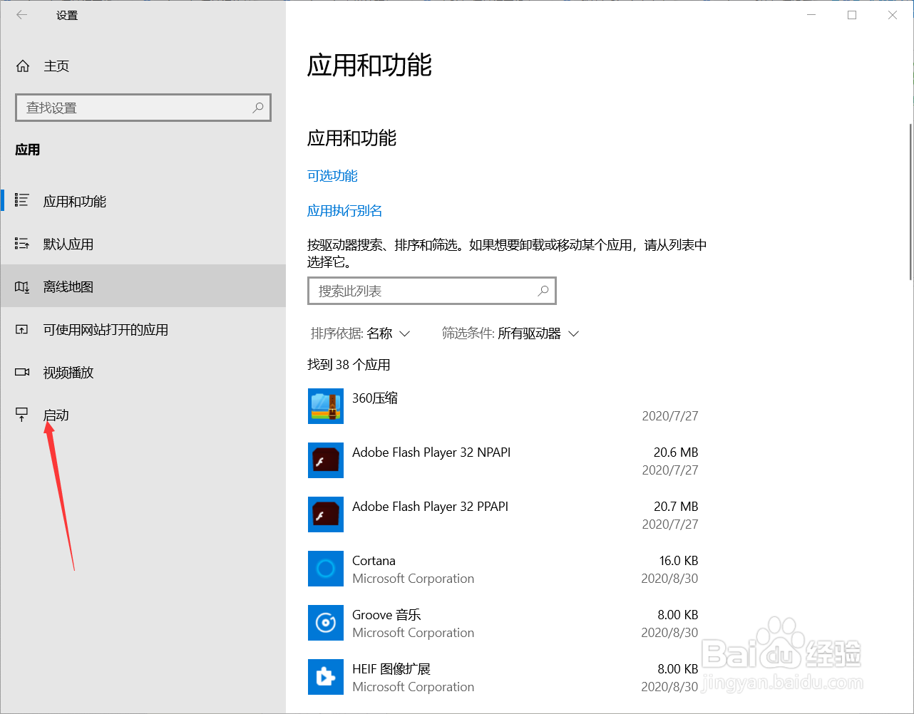Click the 应用和功能 list icon in sidebar
The width and height of the screenshot is (914, 714).
point(22,201)
